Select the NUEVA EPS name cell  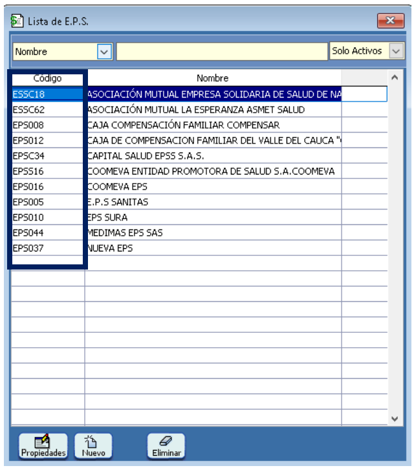click(x=213, y=248)
